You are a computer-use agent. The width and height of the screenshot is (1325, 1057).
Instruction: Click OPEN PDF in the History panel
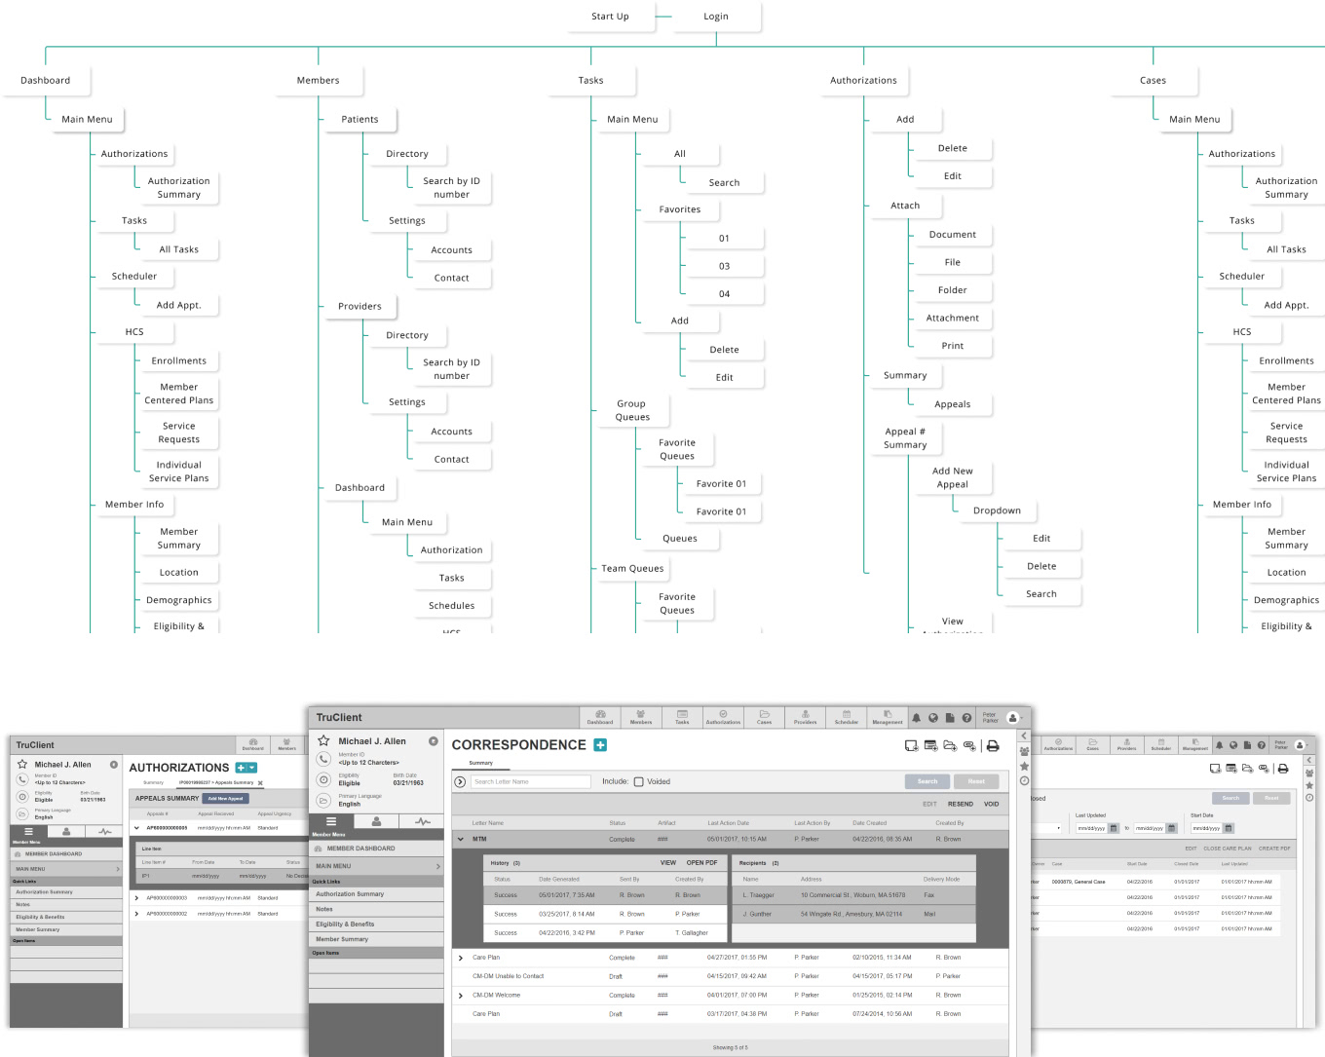(x=701, y=863)
